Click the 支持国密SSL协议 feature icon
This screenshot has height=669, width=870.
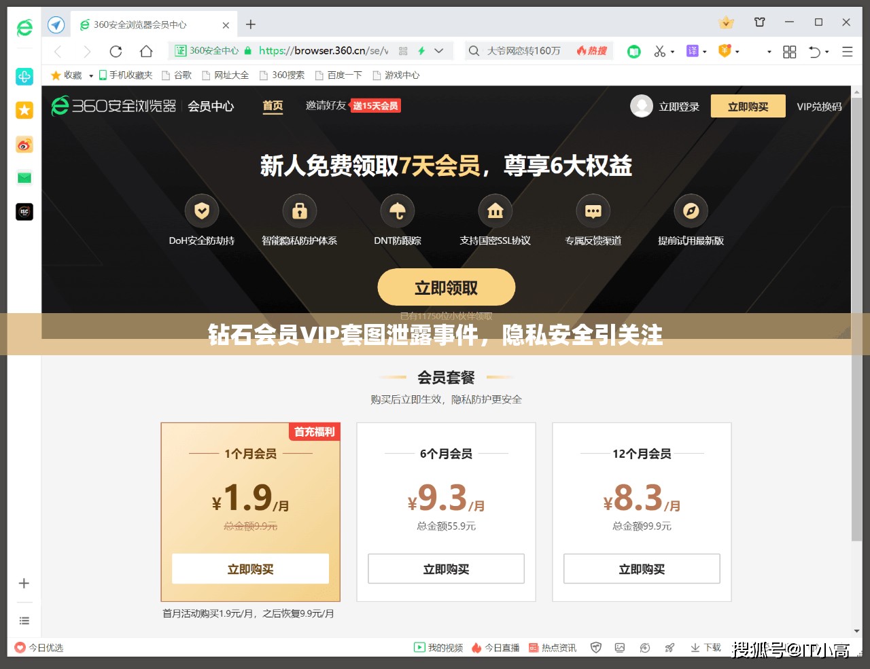click(x=495, y=211)
